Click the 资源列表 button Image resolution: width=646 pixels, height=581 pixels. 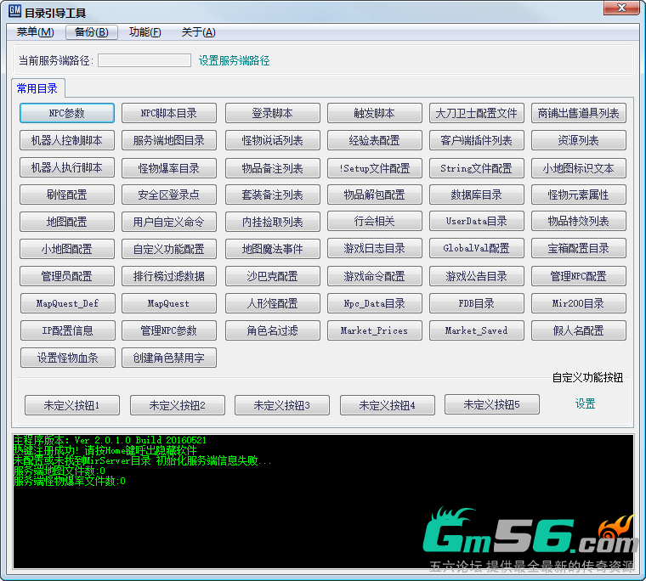[579, 140]
